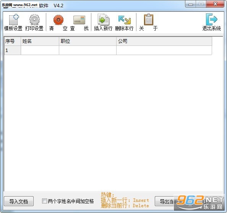The image size is (227, 213).
Task: Select the 序号 column header
Action: (13, 41)
